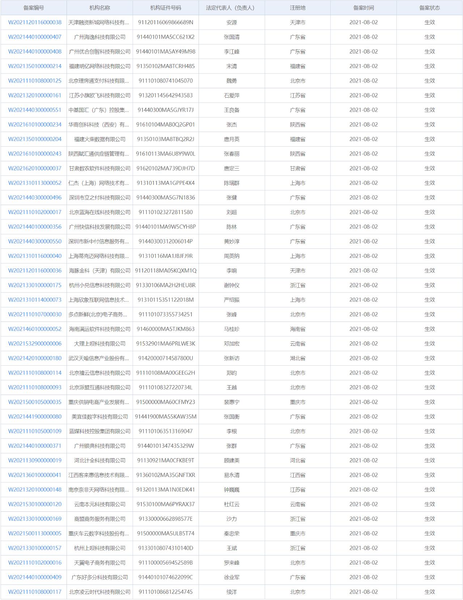The height and width of the screenshot is (600, 463).
Task: Open record W2021110108000117 link
Action: (x=35, y=592)
